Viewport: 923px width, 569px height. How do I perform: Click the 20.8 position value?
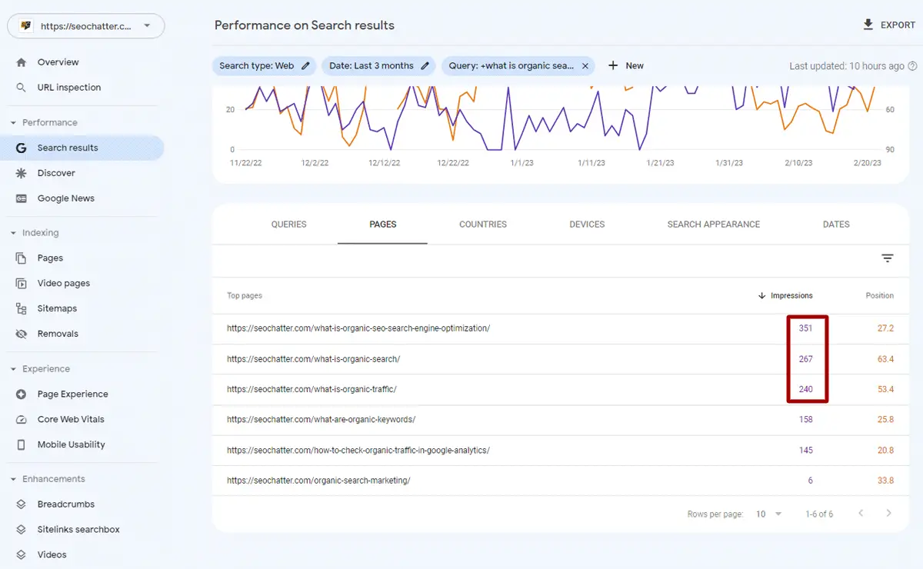tap(885, 451)
